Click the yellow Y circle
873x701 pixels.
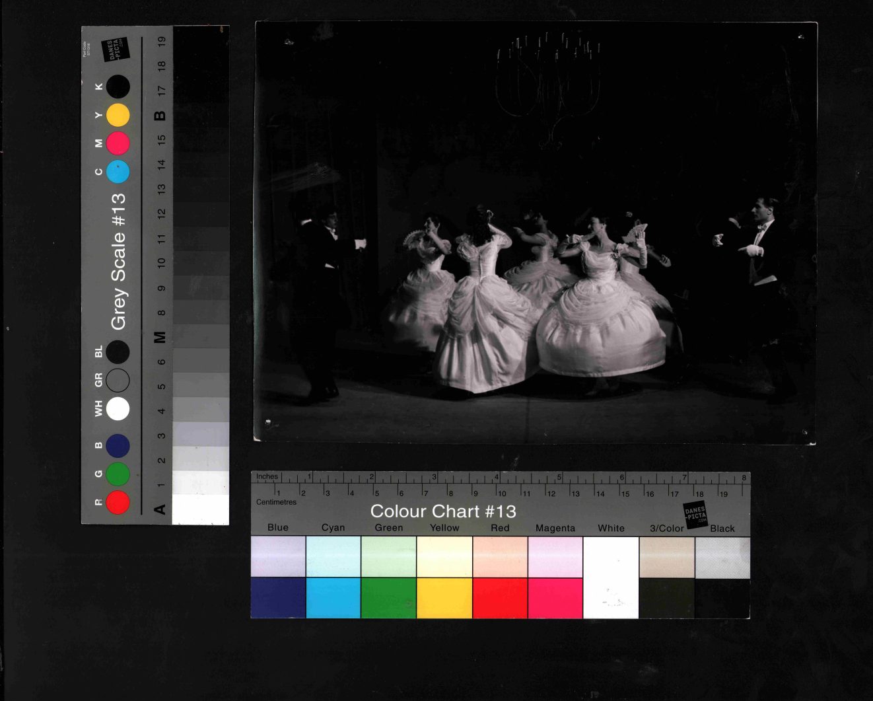[118, 115]
